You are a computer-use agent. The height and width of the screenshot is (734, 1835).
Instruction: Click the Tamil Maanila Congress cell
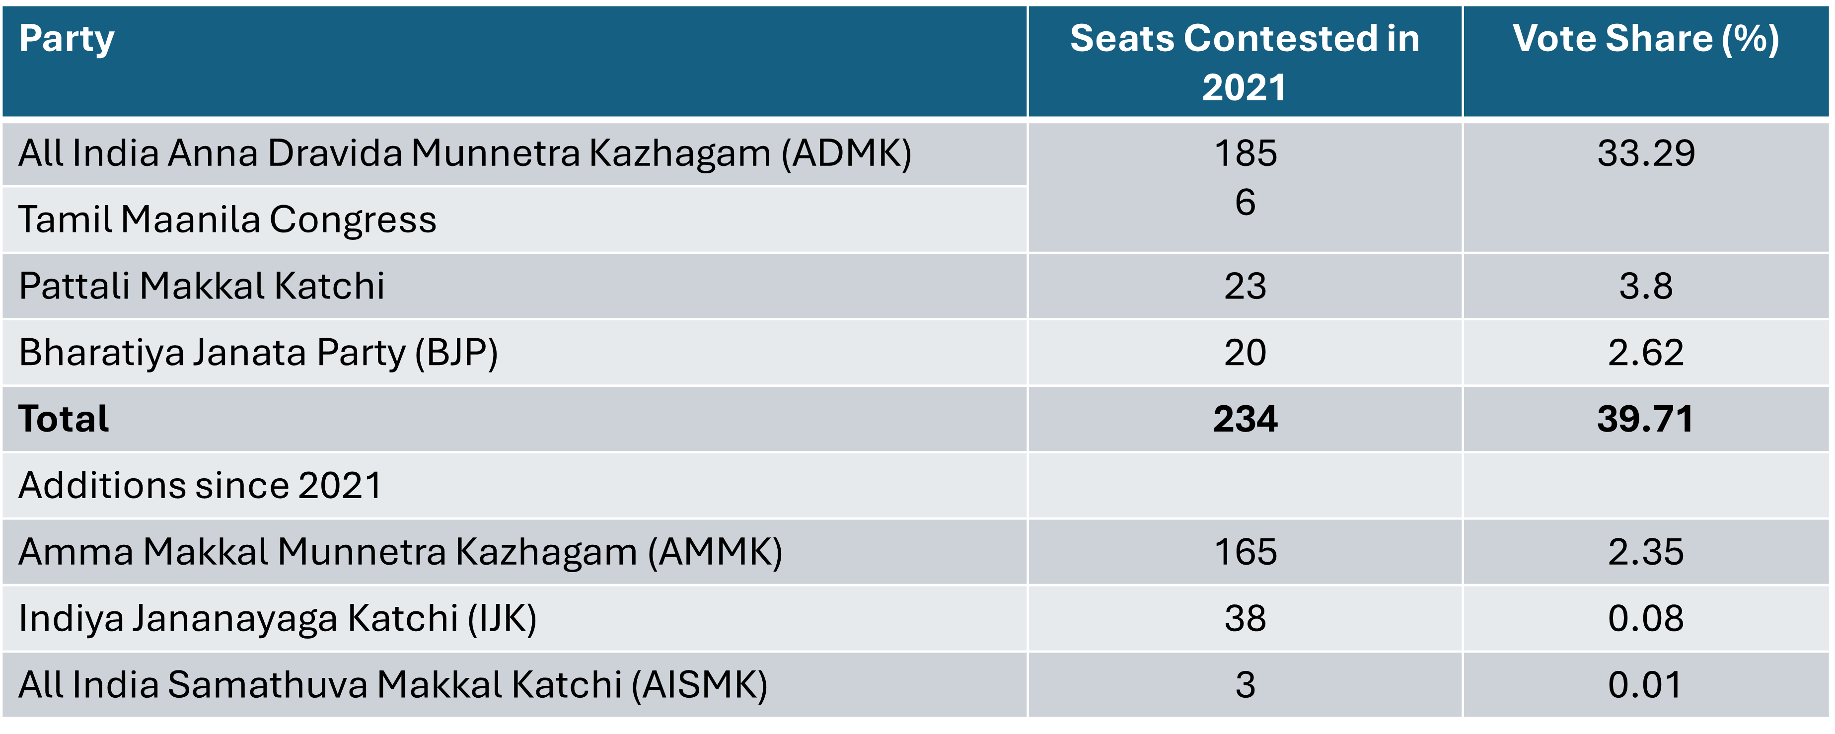point(514,220)
